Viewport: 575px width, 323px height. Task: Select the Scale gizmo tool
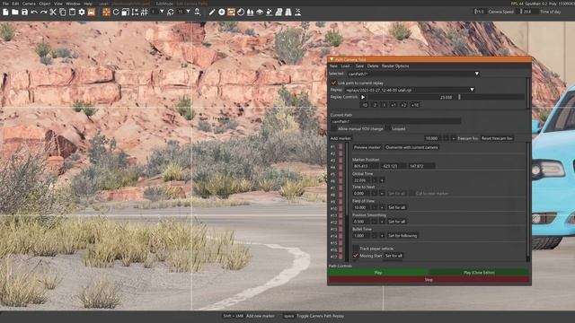[126, 12]
